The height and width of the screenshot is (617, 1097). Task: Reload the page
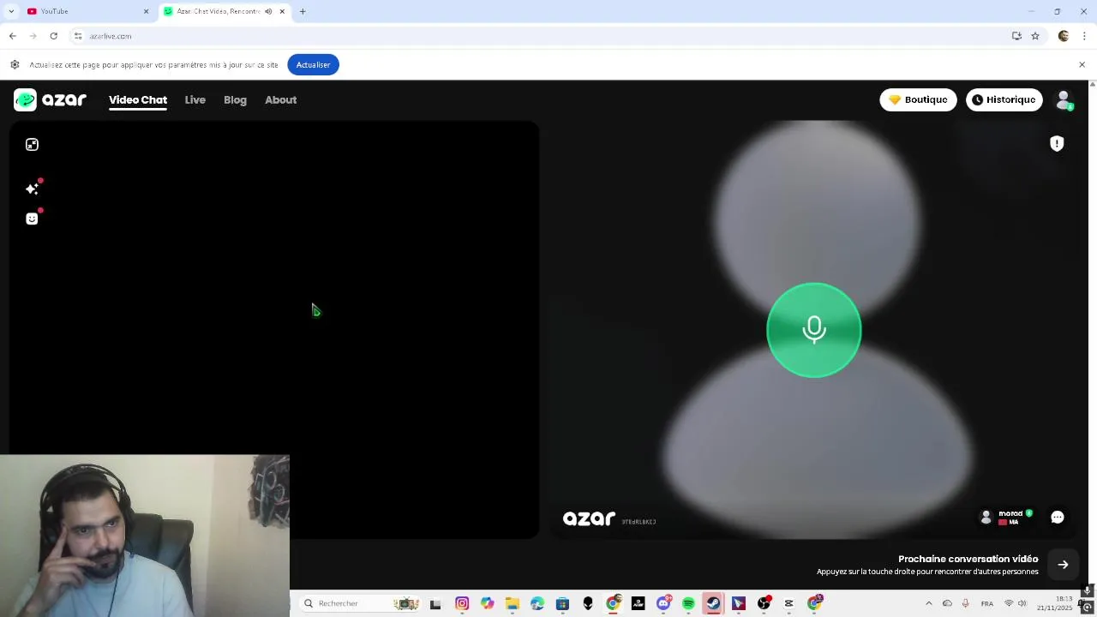click(x=53, y=36)
